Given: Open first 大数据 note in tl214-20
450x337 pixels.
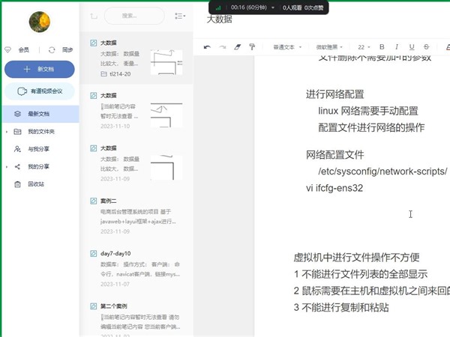Looking at the screenshot, I should click(136, 58).
